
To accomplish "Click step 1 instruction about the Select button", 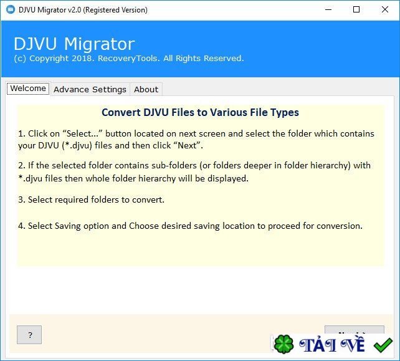I will (196, 140).
